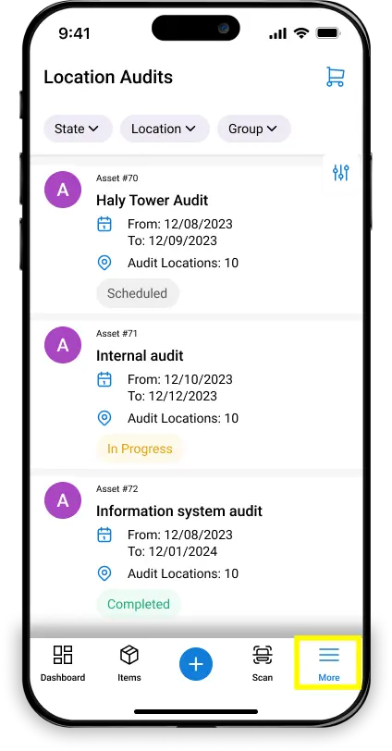This screenshot has height=751, width=392.
Task: Go to the Dashboard tab
Action: [63, 663]
